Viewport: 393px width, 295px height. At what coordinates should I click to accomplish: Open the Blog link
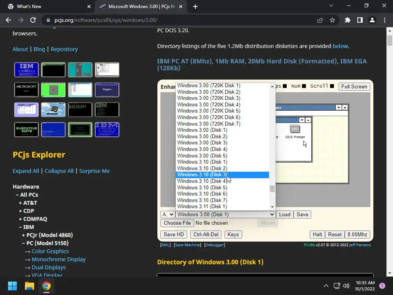point(40,49)
